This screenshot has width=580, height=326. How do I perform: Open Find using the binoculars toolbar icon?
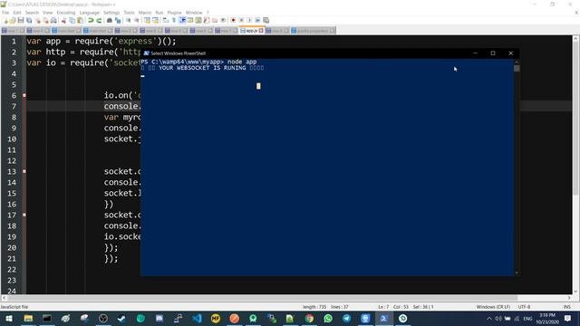point(109,20)
